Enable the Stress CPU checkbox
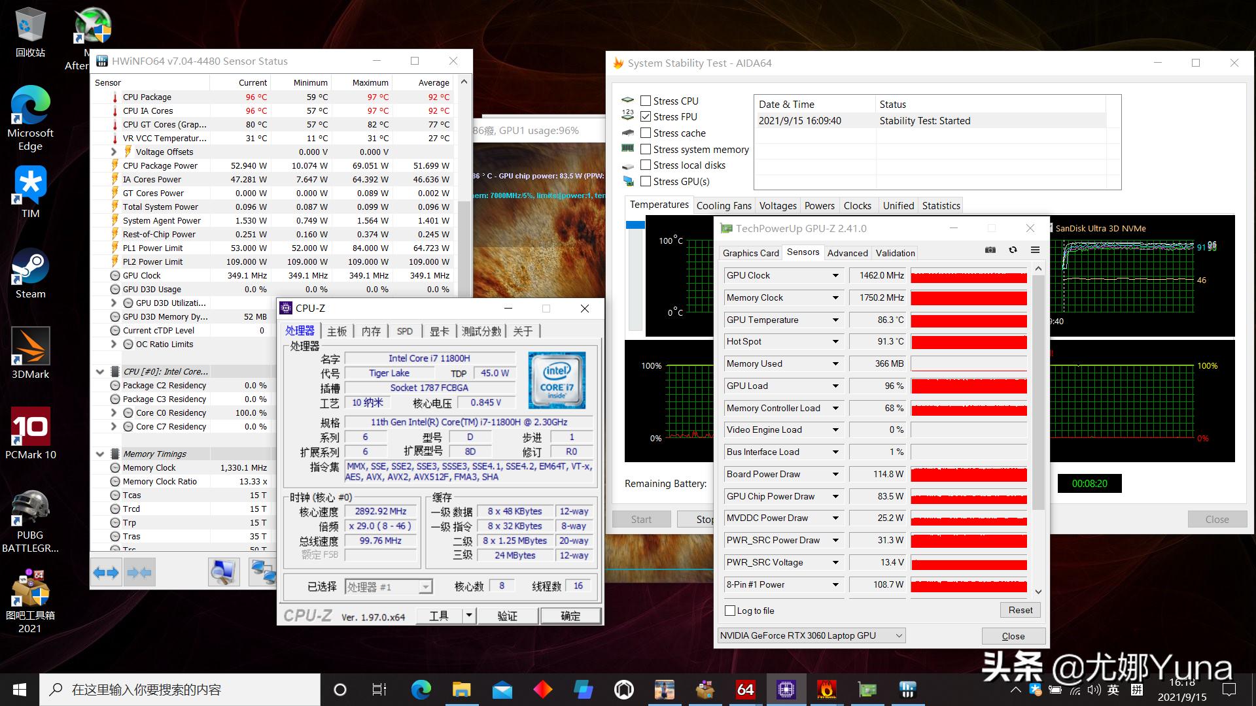 [646, 101]
